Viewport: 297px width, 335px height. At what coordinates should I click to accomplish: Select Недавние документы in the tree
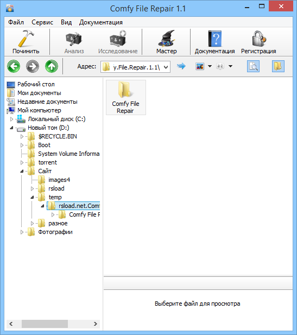pos(47,102)
